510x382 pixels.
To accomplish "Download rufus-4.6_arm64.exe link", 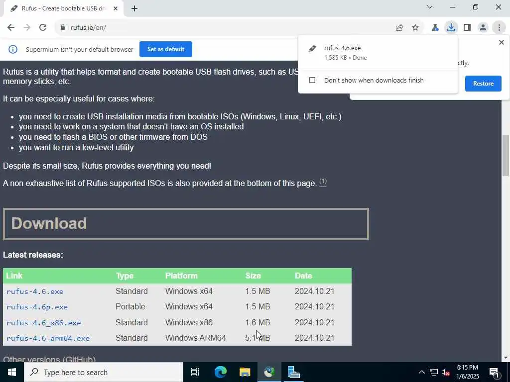I will coord(48,338).
